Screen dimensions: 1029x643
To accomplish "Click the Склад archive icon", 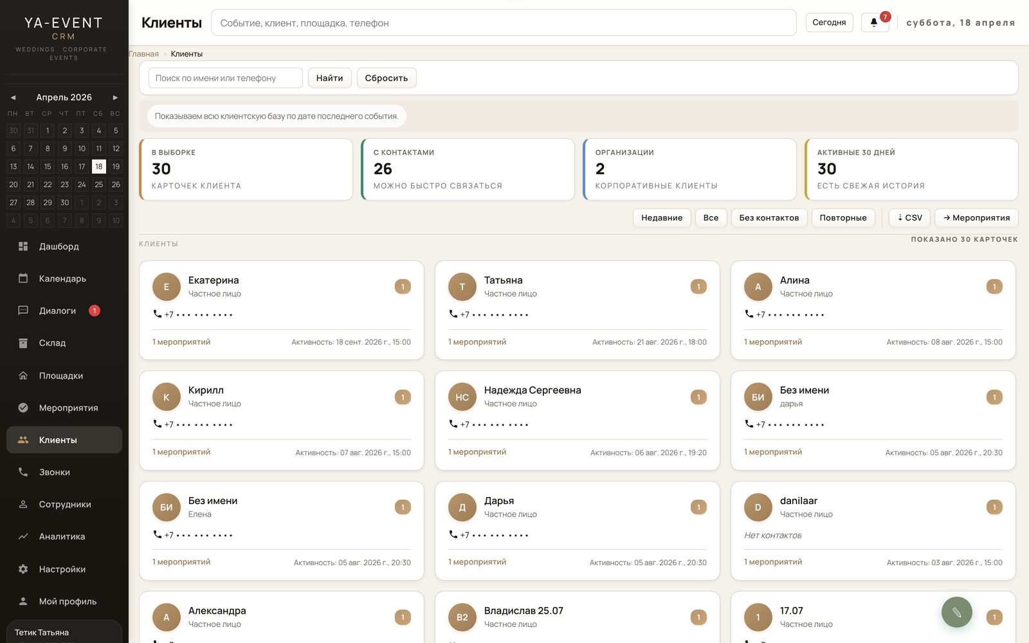I will tap(23, 343).
